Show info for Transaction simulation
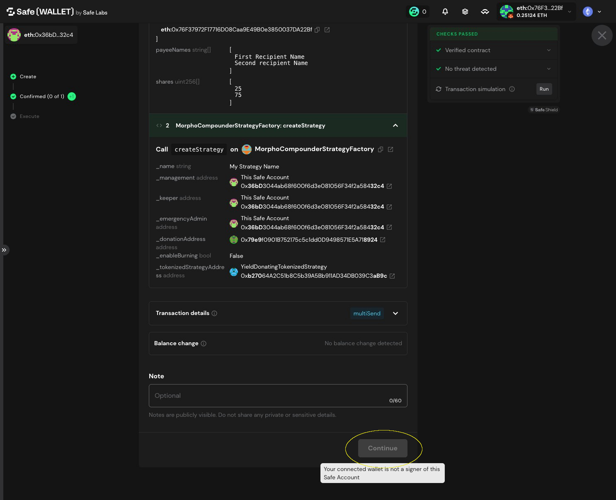Viewport: 616px width, 500px height. 512,89
